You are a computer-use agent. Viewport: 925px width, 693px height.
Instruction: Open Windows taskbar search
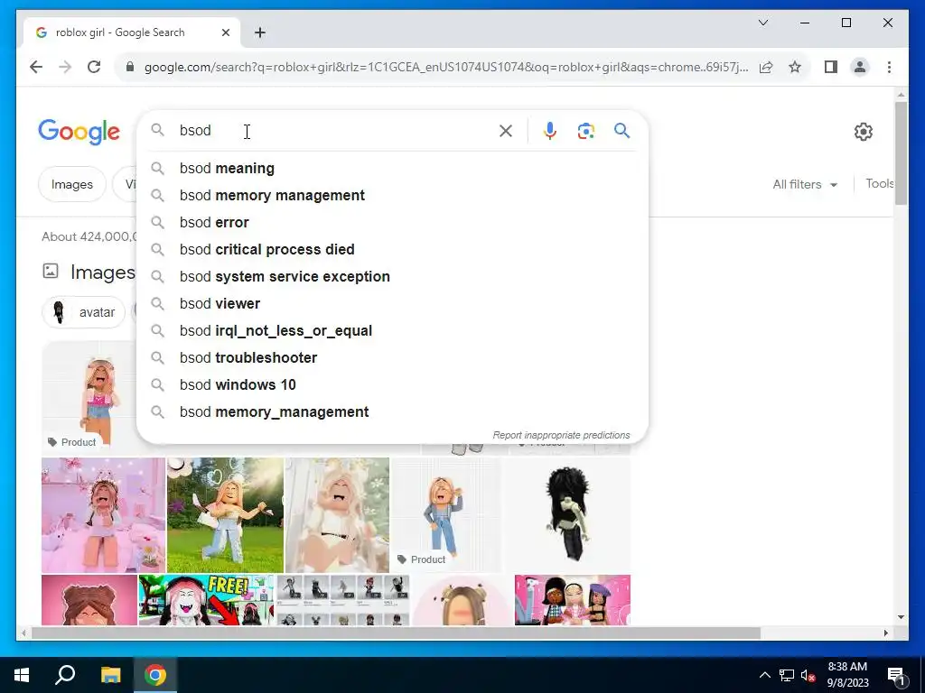point(65,675)
